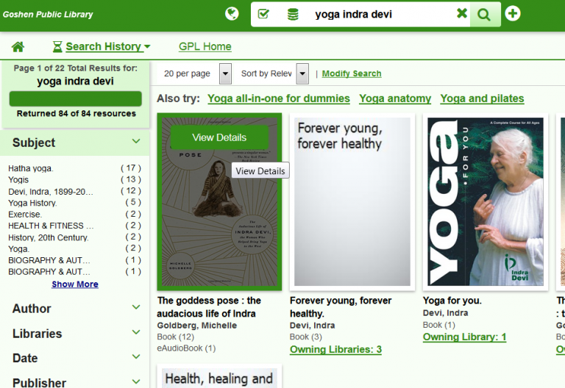This screenshot has width=565, height=388.
Task: Go to home via house icon
Action: pyautogui.click(x=18, y=47)
